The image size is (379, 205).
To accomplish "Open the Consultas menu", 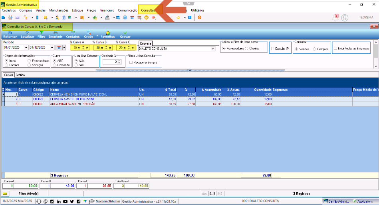I will coord(148,10).
